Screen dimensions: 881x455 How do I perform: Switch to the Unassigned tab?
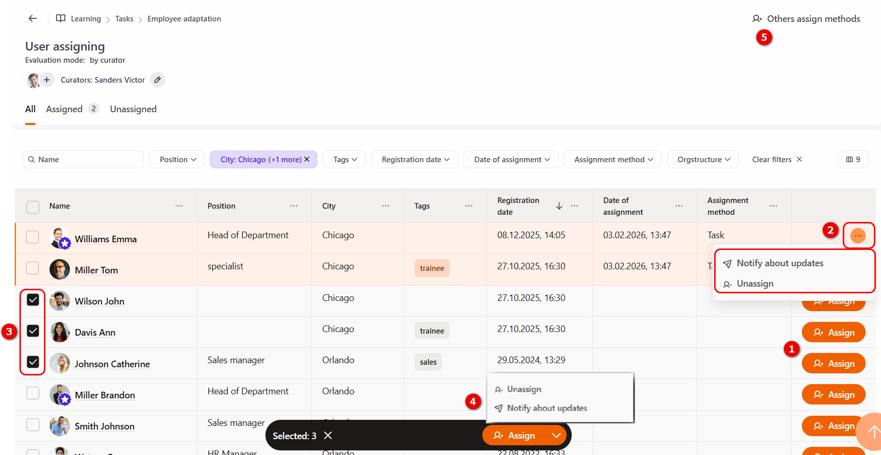point(133,109)
